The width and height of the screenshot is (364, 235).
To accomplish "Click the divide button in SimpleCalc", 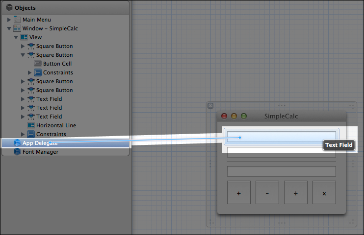I will [x=296, y=192].
